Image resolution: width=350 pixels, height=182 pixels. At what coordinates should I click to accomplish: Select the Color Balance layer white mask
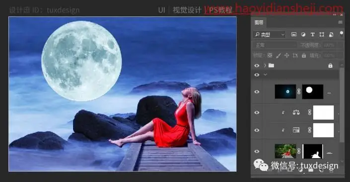click(323, 112)
